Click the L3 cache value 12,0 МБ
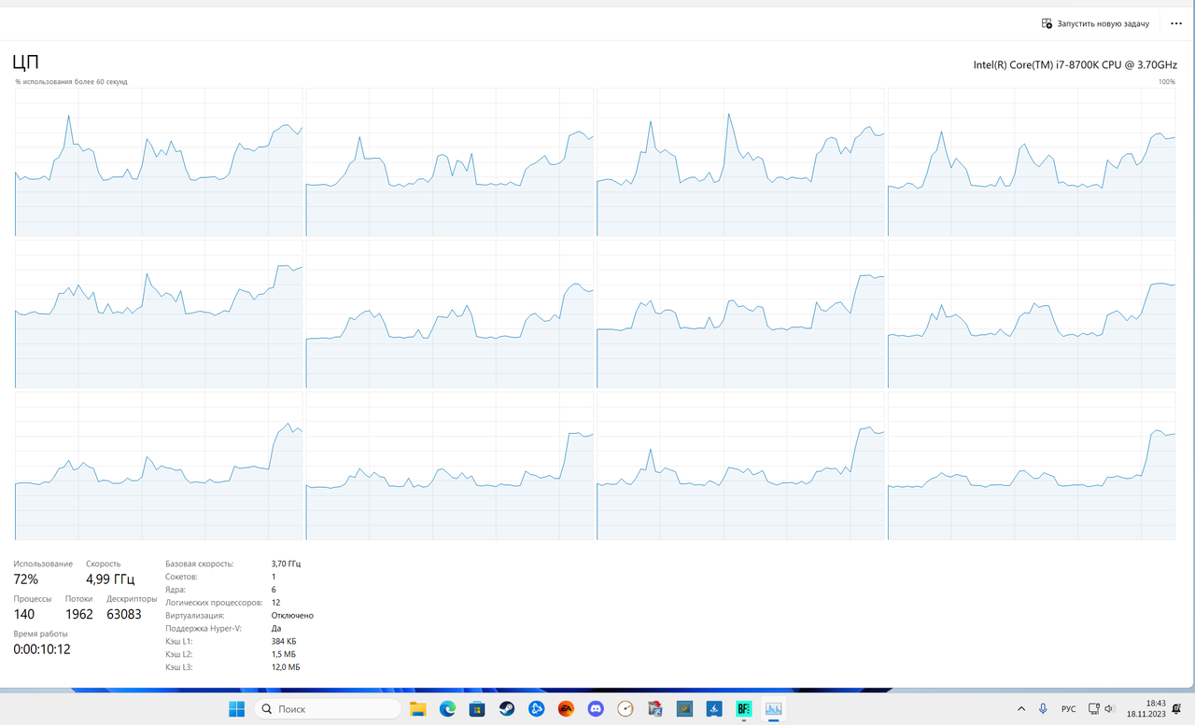The height and width of the screenshot is (725, 1195). click(x=286, y=668)
